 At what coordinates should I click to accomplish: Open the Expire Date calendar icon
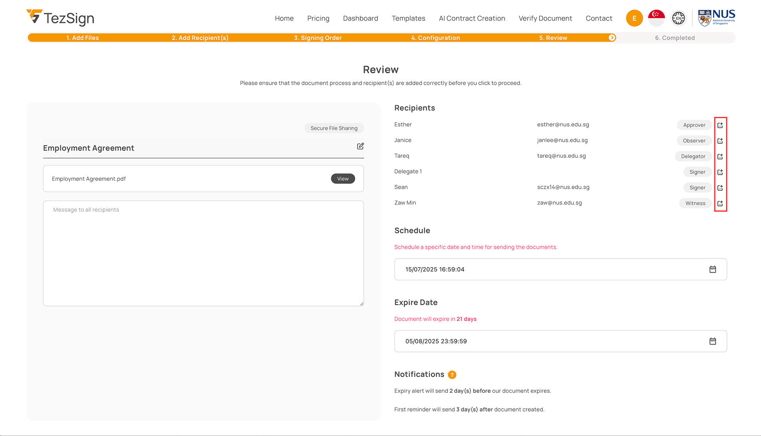[x=712, y=341]
